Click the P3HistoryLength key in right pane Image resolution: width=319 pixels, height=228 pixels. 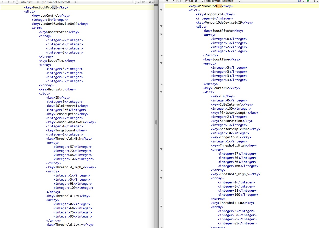235,113
